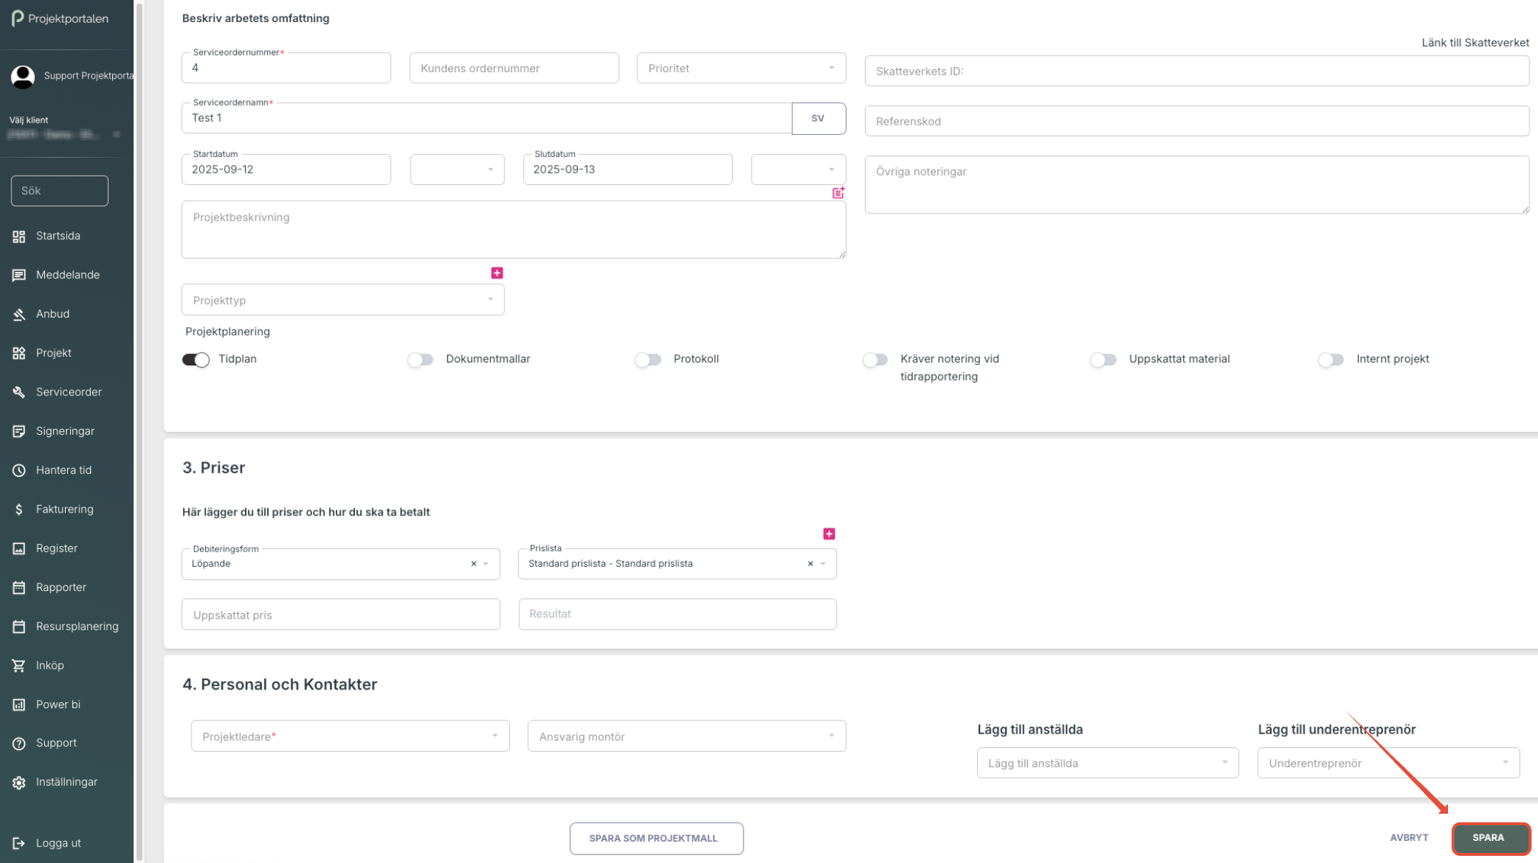The height and width of the screenshot is (863, 1538).
Task: Click the Serviceorder wrench icon
Action: (19, 392)
